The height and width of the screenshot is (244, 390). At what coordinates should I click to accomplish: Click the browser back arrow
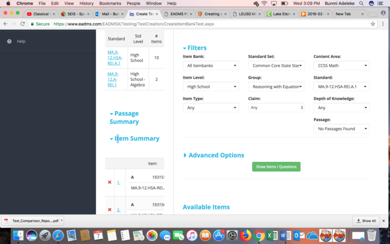point(6,24)
